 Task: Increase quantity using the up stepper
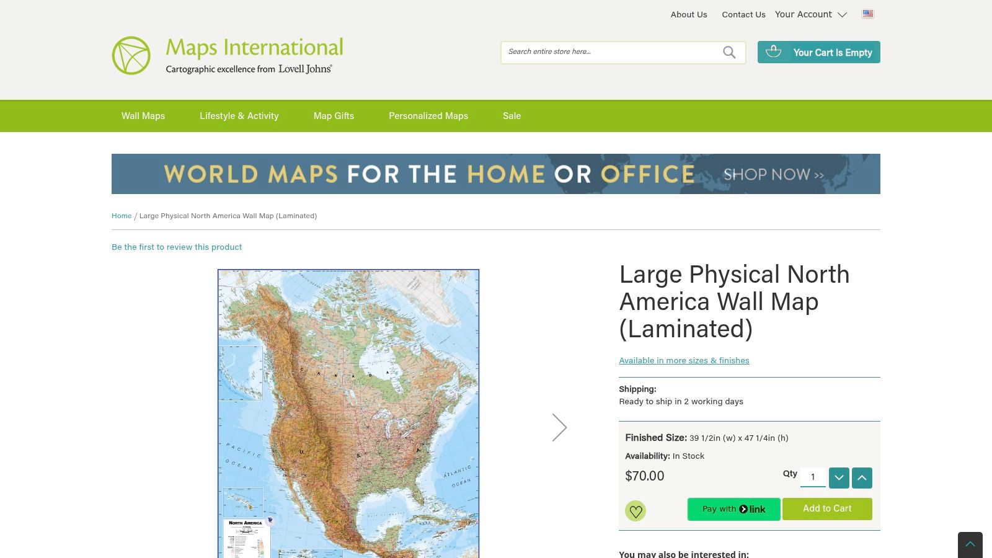pos(862,478)
